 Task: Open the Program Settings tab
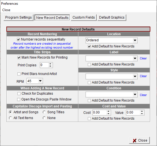tap(19, 17)
